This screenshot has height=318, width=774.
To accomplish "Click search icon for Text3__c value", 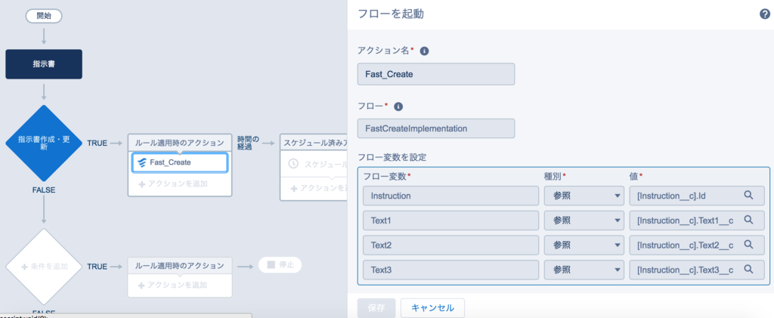I will click(748, 269).
